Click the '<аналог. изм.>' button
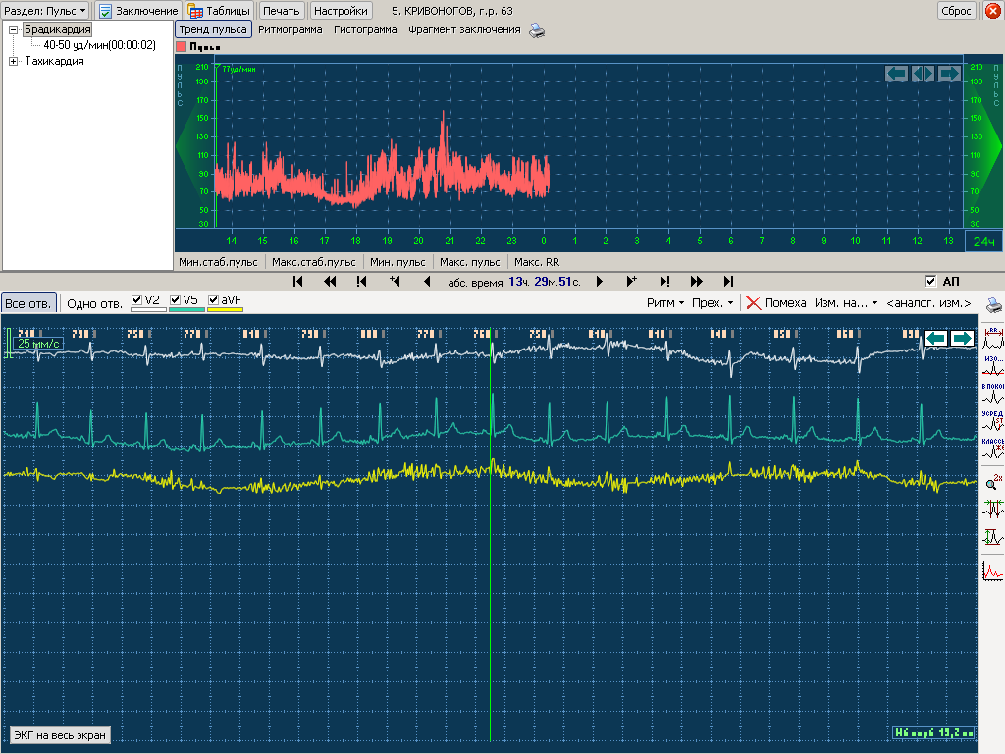 click(928, 303)
